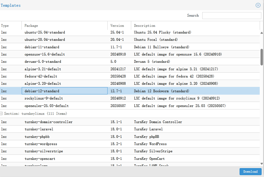This screenshot has width=264, height=177.
Task: Select the fedora-42-default package
Action: (x=41, y=76)
